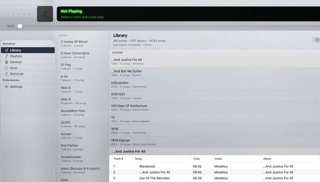Select artist AC/DC in the list
This screenshot has width=320, height=182.
[66, 122]
